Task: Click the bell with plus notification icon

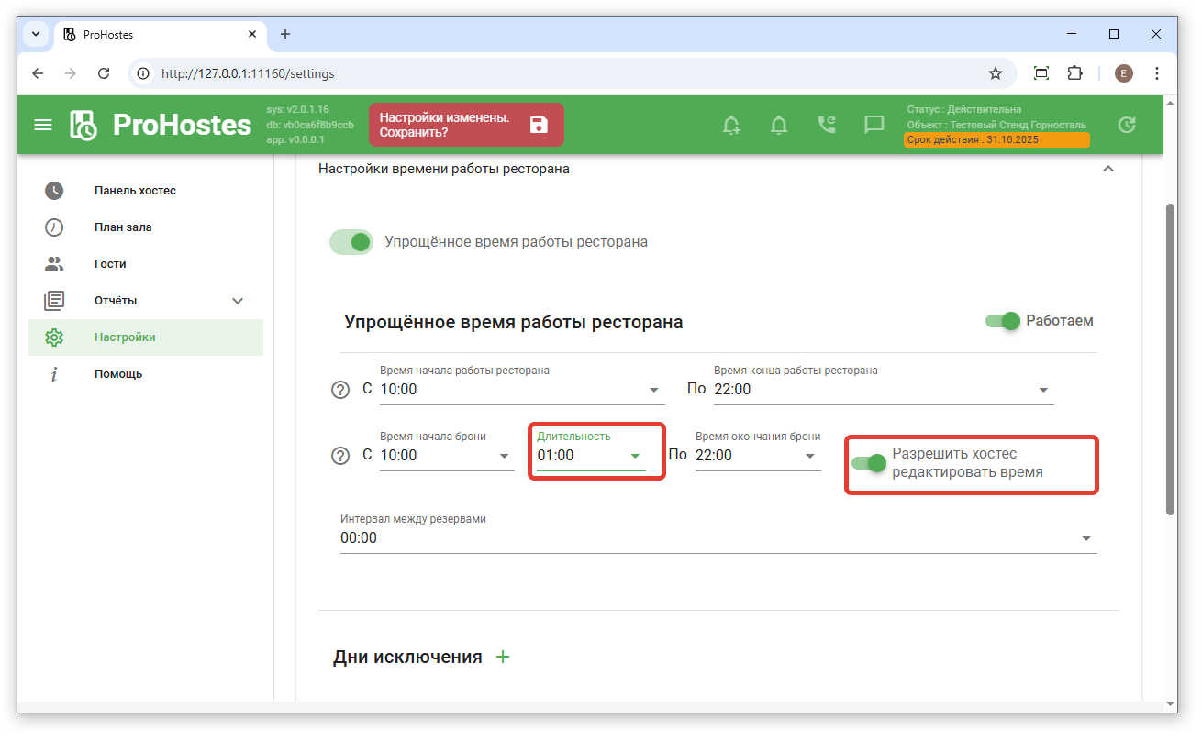Action: [x=731, y=125]
